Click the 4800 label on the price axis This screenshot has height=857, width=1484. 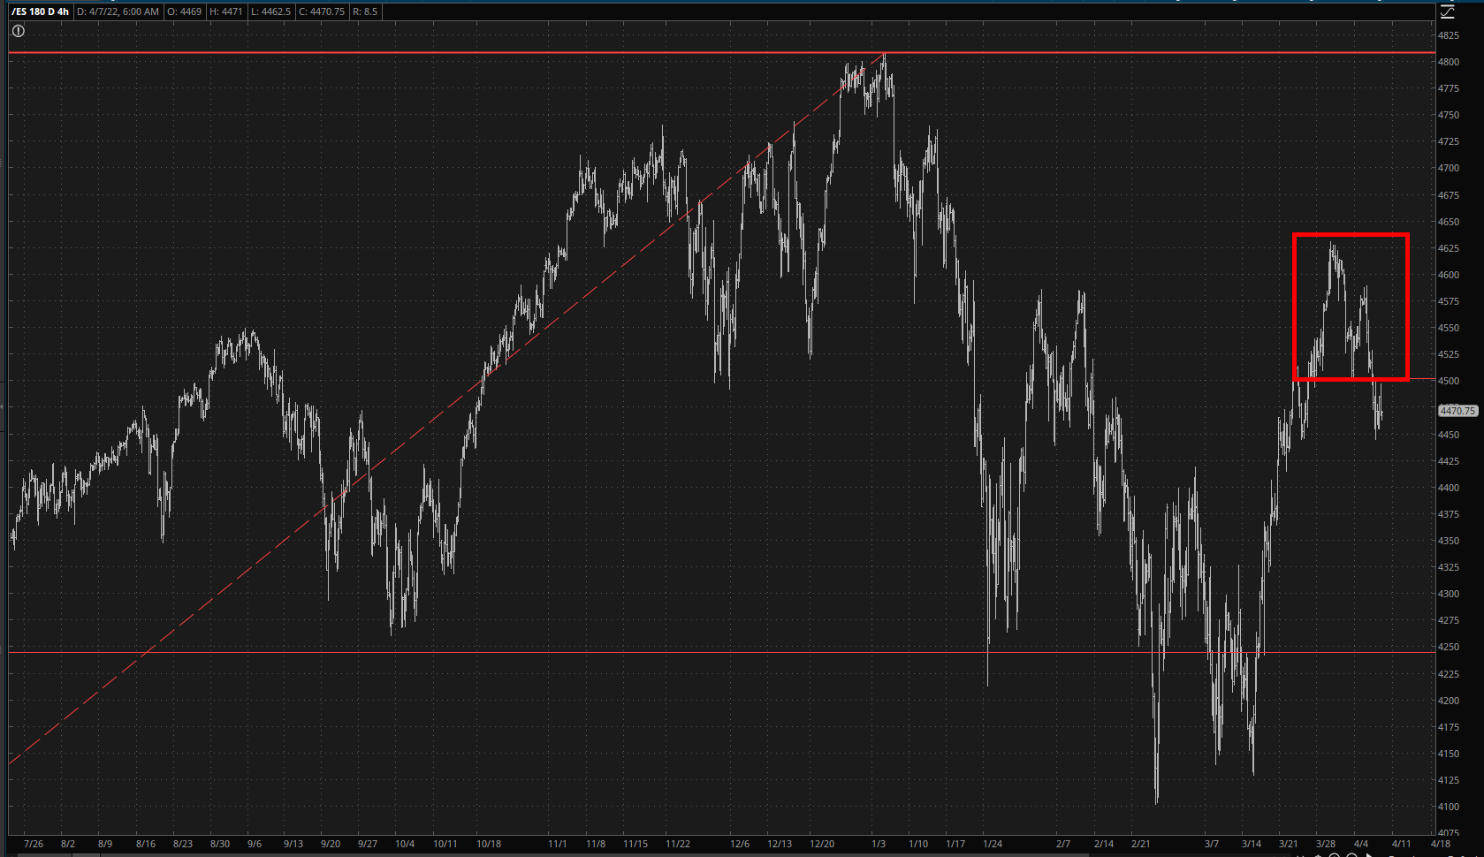click(1448, 62)
